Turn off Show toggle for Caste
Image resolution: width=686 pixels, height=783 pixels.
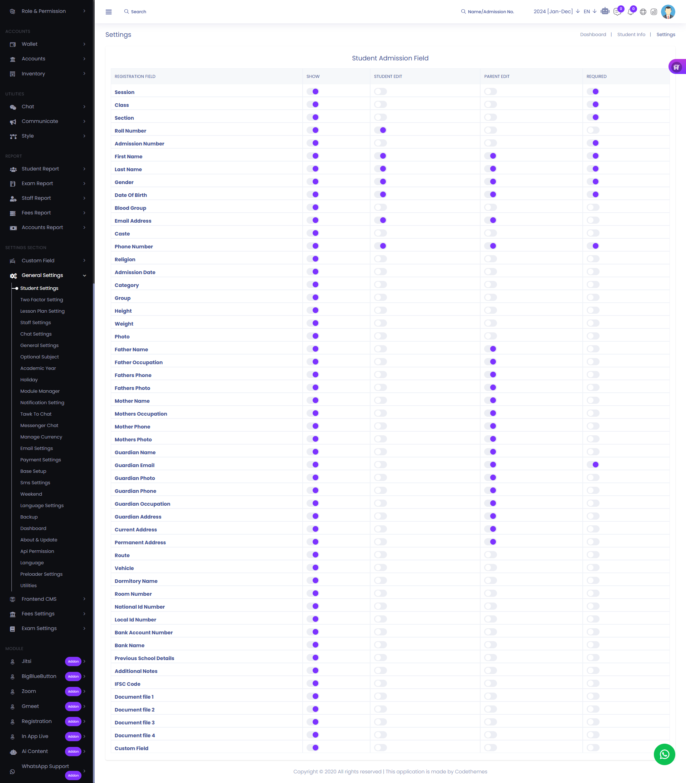coord(313,233)
